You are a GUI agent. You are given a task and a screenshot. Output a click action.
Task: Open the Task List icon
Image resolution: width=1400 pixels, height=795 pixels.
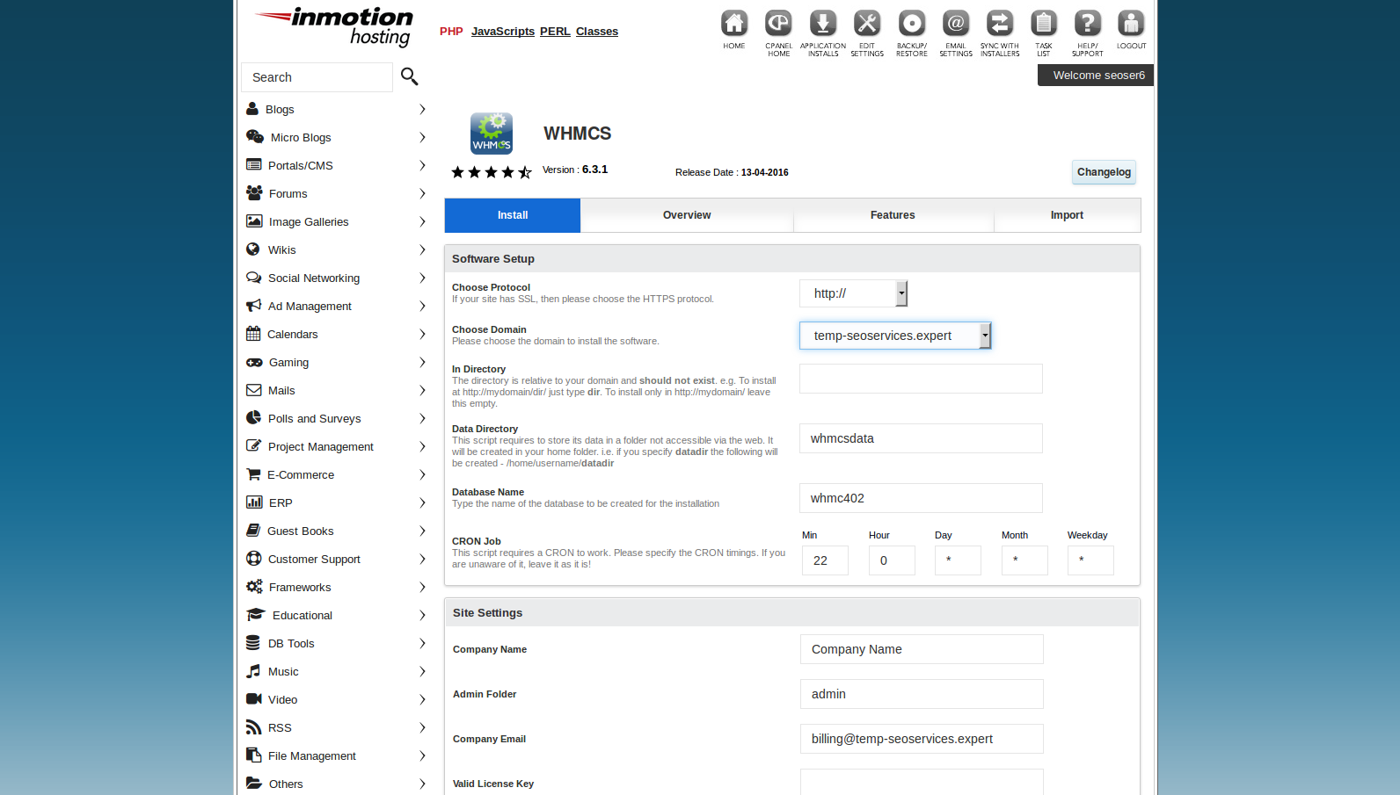(x=1043, y=24)
